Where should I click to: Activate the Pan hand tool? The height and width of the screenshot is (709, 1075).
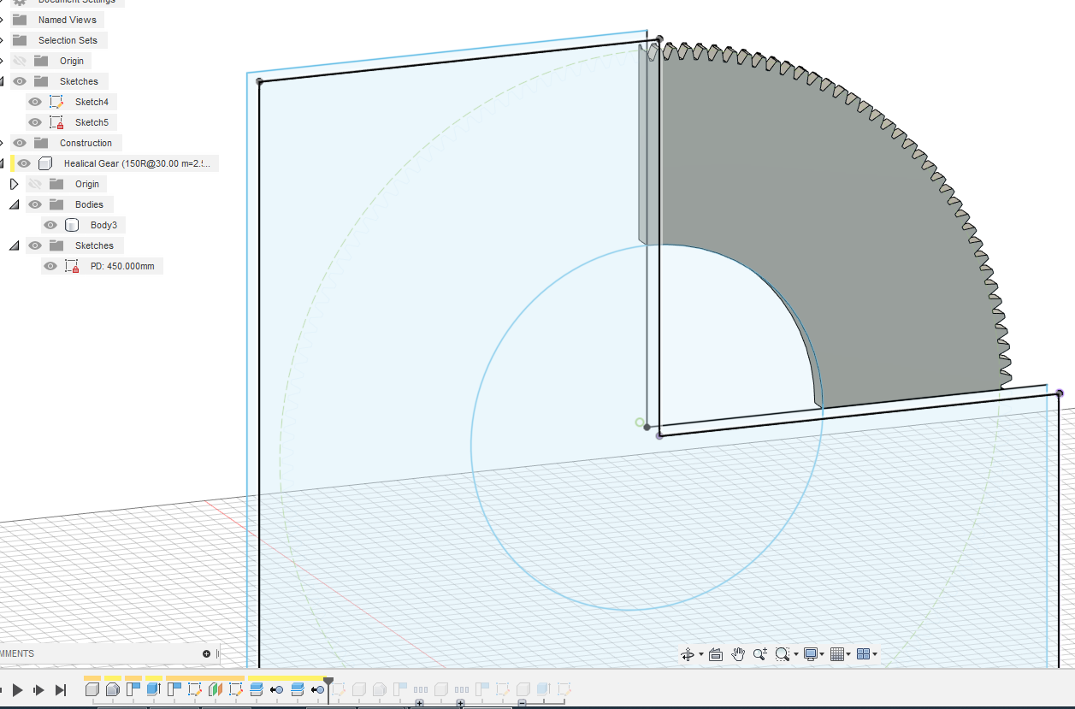738,654
